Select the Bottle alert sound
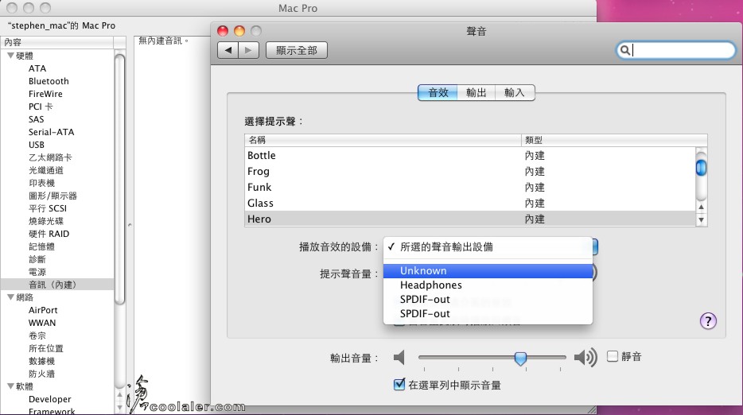The image size is (743, 415). click(470, 155)
